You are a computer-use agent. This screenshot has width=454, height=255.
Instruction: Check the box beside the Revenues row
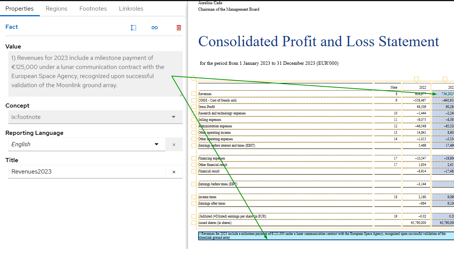tap(193, 94)
